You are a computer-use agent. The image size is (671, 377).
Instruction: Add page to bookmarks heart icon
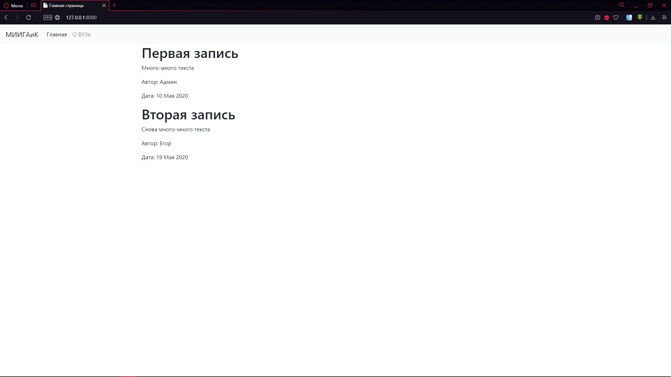pyautogui.click(x=616, y=17)
